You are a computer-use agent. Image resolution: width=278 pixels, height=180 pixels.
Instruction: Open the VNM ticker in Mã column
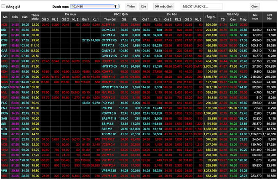(5, 165)
